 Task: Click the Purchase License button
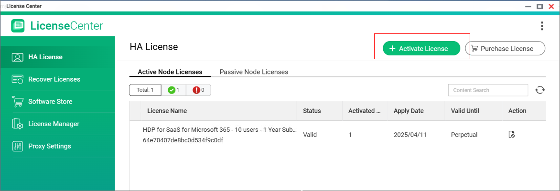(505, 49)
